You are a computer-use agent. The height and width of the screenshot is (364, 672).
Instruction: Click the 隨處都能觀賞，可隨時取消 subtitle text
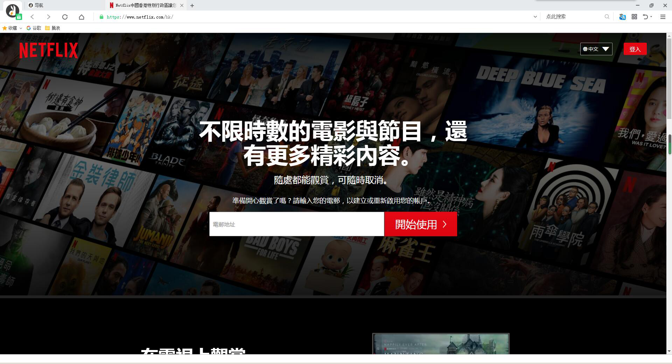pos(331,180)
